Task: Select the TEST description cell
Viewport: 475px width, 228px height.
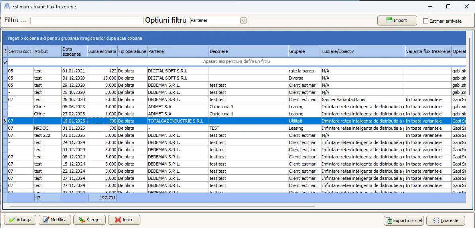Action: click(248, 128)
